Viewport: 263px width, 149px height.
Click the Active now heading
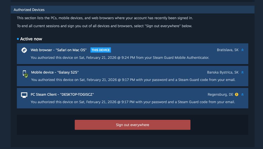pyautogui.click(x=31, y=39)
